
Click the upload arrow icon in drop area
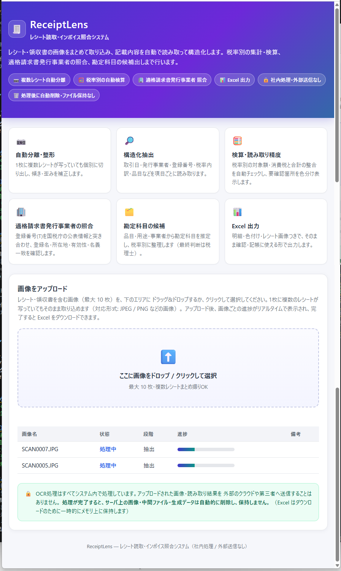168,357
